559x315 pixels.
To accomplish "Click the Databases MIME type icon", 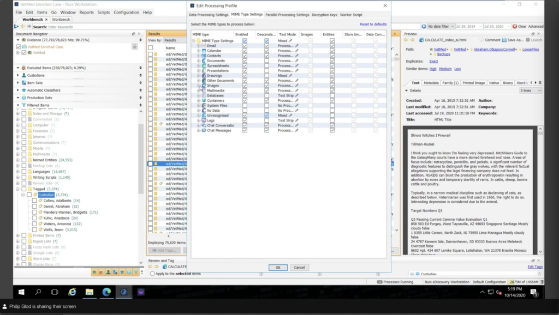I will 204,95.
